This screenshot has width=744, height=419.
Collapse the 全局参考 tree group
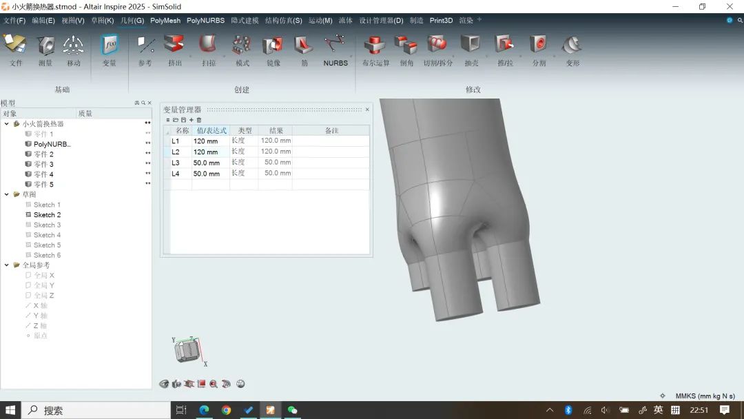point(7,265)
